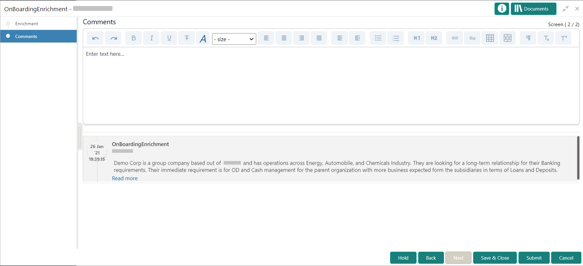Apply H1 heading style
The image size is (583, 266).
(x=417, y=38)
